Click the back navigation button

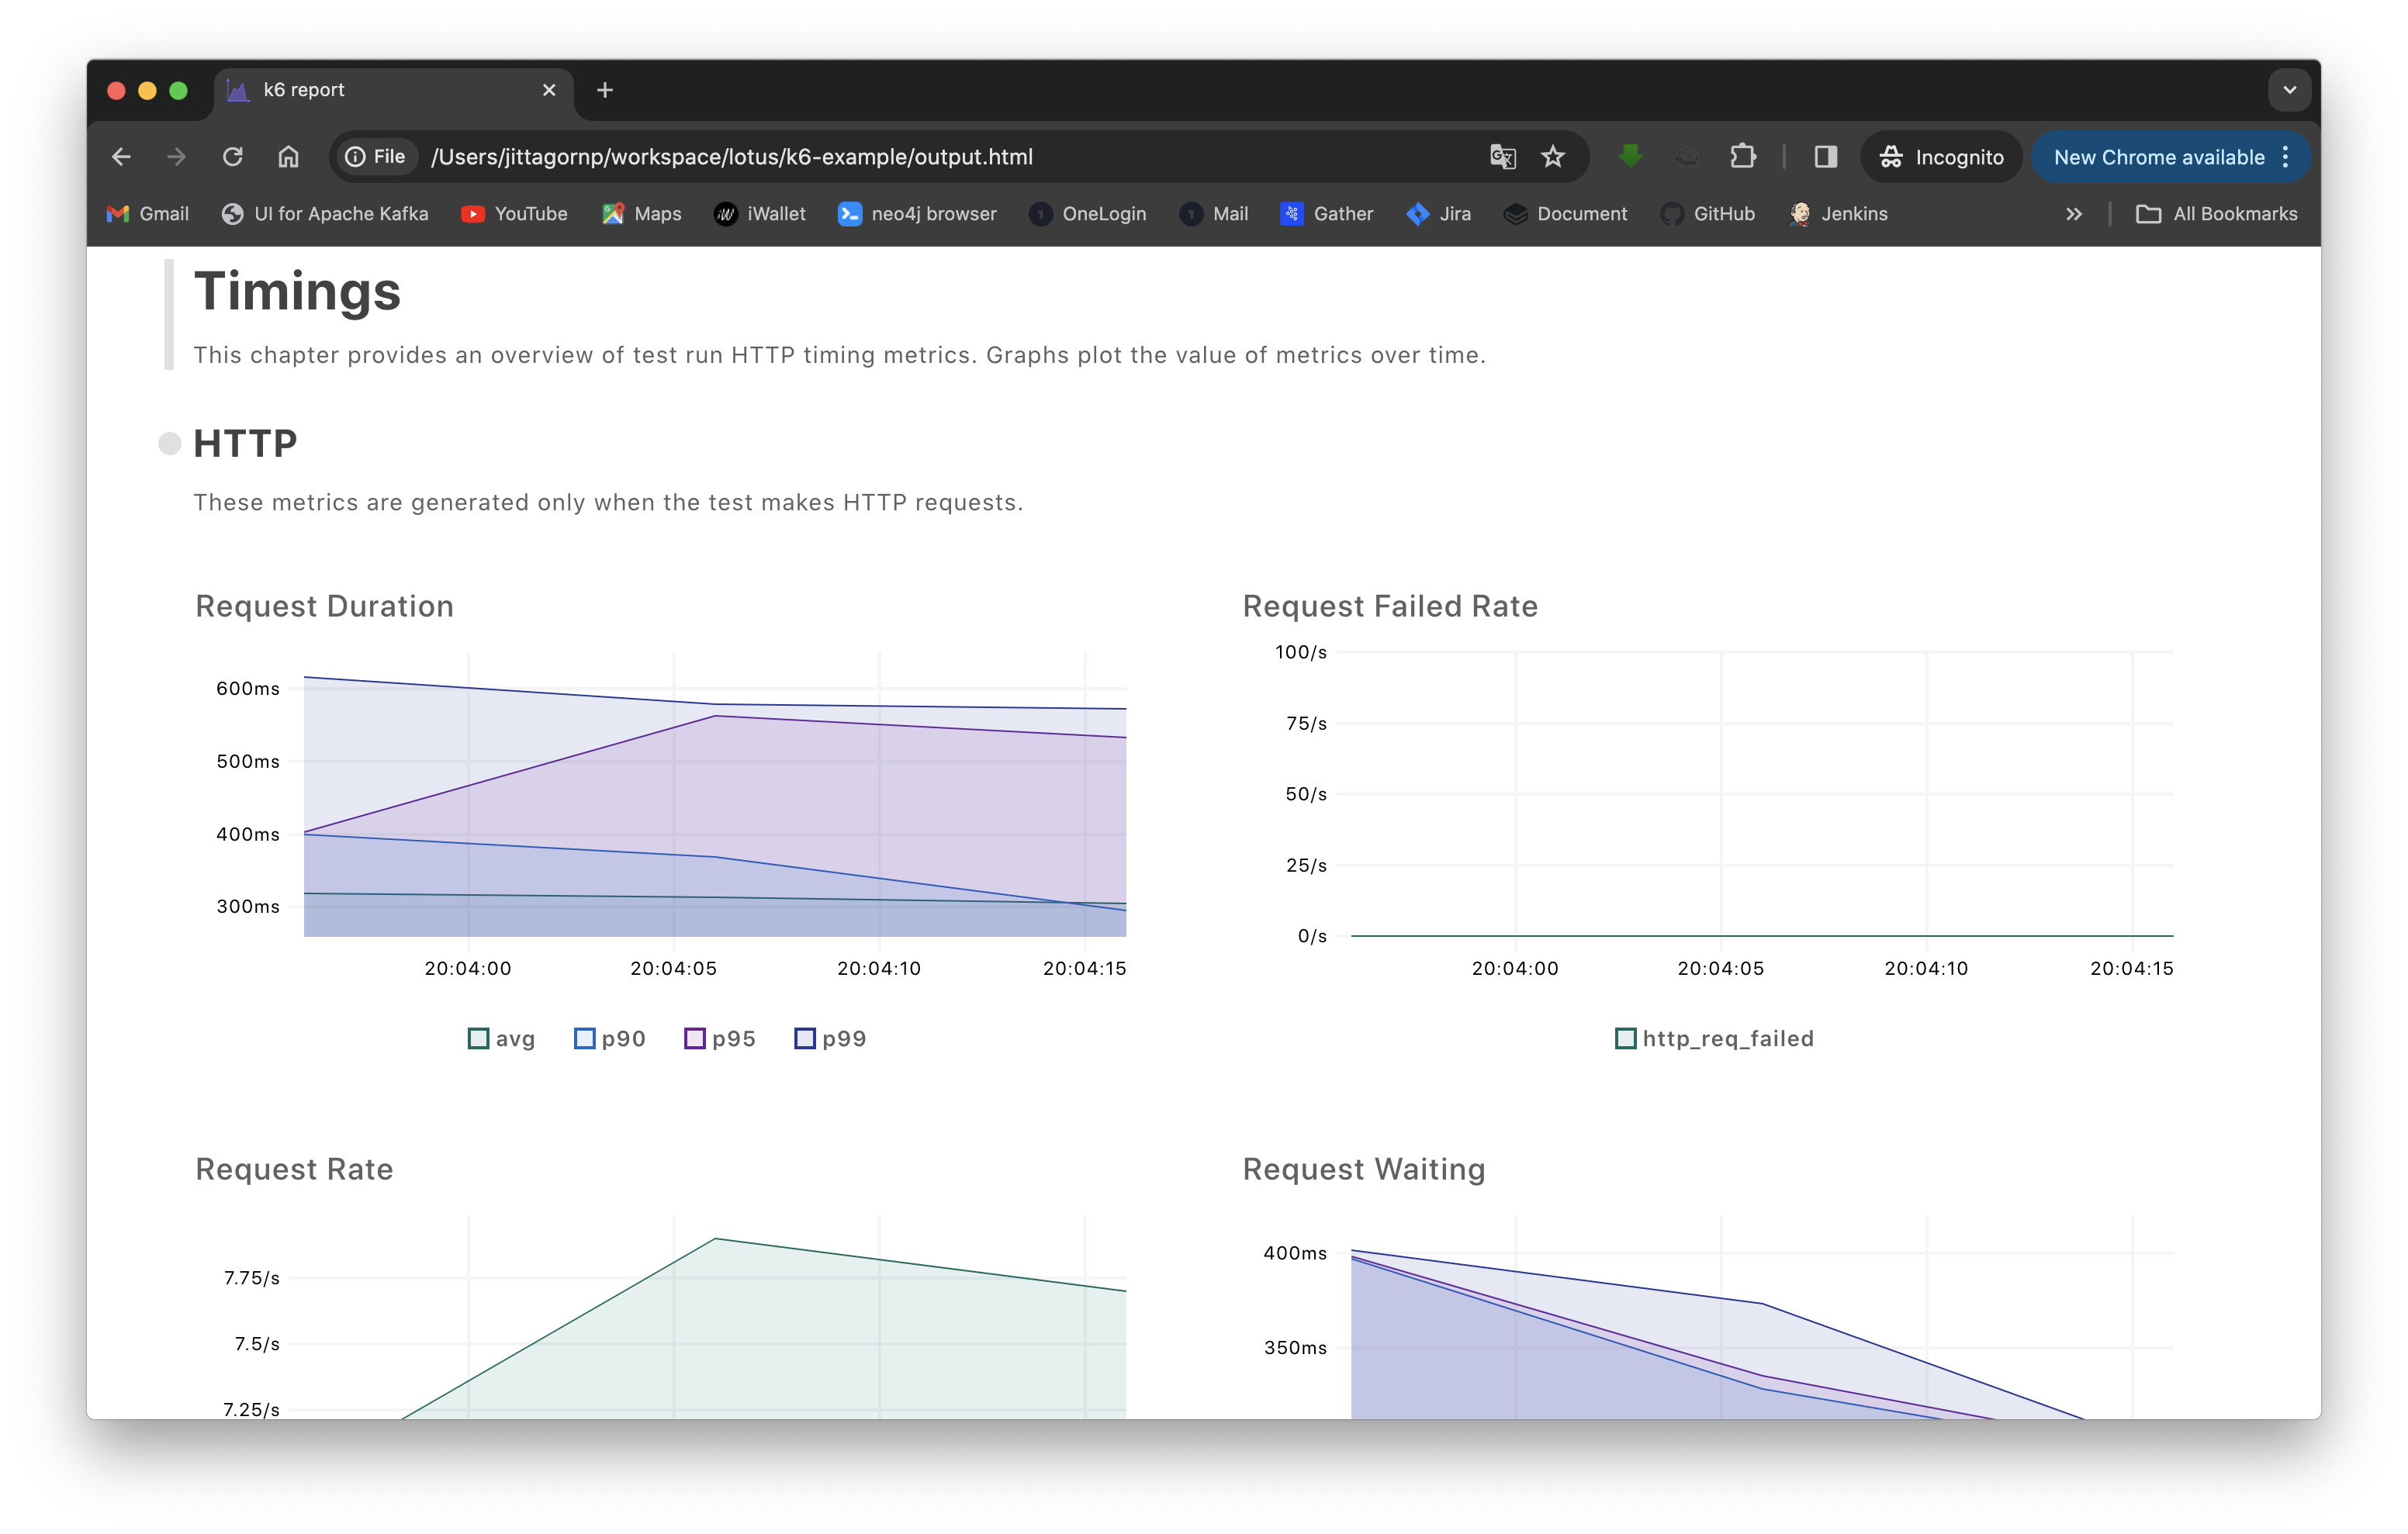119,156
